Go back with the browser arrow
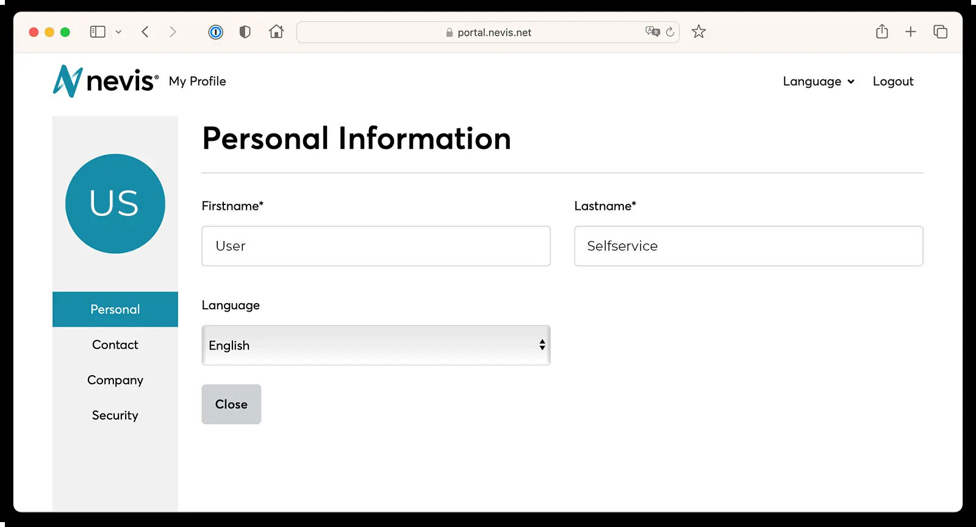Screen dimensions: 976x527 click(x=145, y=32)
